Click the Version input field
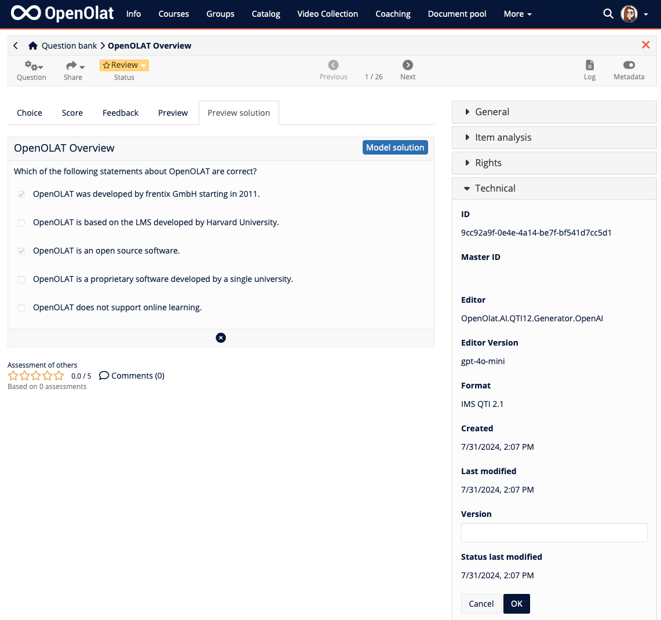661x620 pixels. 554,533
